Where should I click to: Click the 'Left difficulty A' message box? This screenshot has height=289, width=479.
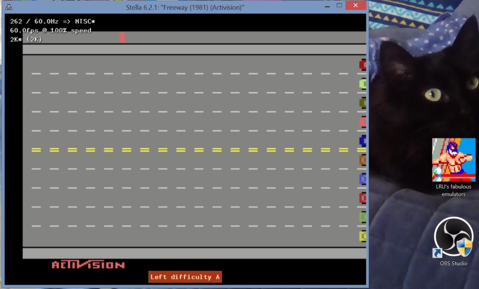click(x=185, y=277)
